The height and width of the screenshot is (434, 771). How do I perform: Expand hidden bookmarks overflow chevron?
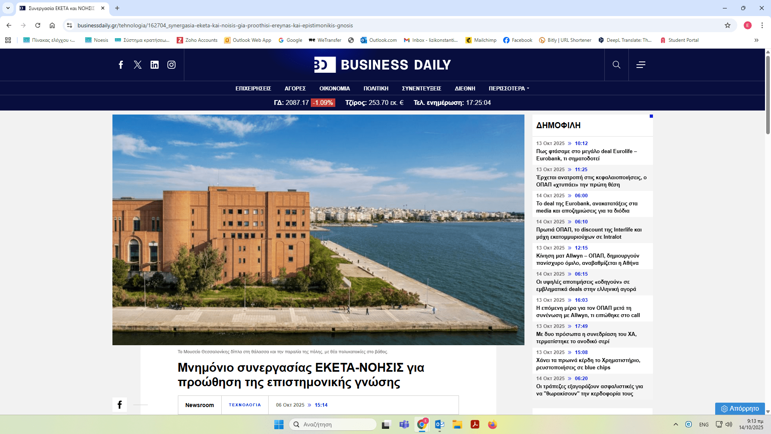pos(757,40)
